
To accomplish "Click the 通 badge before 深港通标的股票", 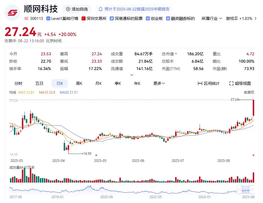I will [111, 18].
